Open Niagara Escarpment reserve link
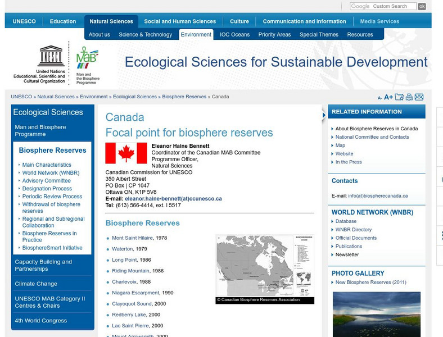Screen dimensions: 443x337 tap(135, 293)
